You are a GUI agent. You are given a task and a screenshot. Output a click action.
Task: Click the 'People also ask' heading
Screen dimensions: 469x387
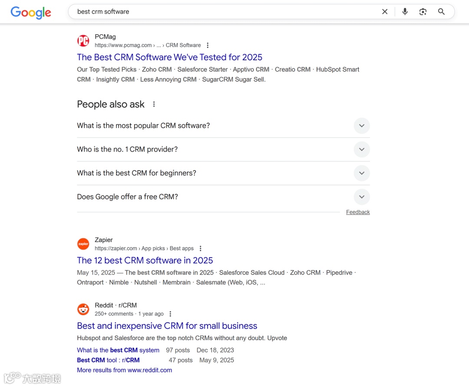point(111,104)
